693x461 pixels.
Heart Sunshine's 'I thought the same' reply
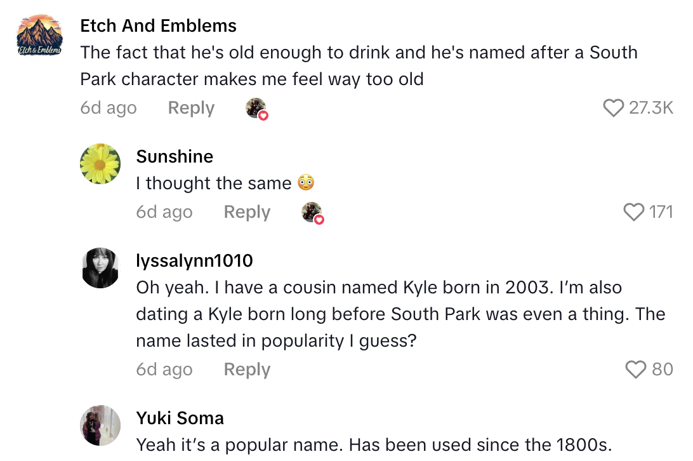click(634, 213)
